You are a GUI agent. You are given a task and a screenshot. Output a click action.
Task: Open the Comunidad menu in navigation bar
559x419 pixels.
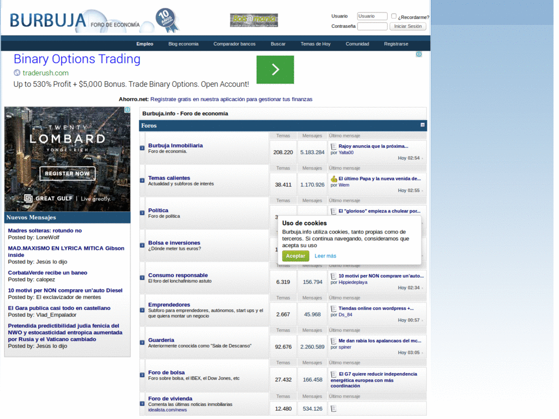coord(357,44)
